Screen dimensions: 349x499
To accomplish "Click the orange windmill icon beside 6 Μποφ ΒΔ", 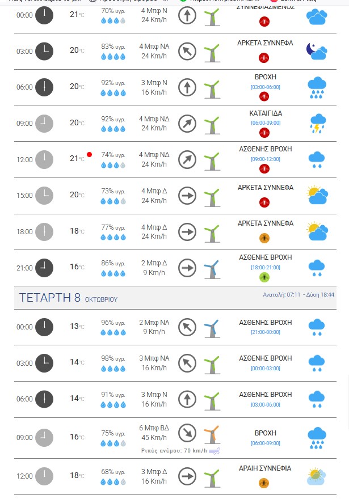I will [x=211, y=435].
